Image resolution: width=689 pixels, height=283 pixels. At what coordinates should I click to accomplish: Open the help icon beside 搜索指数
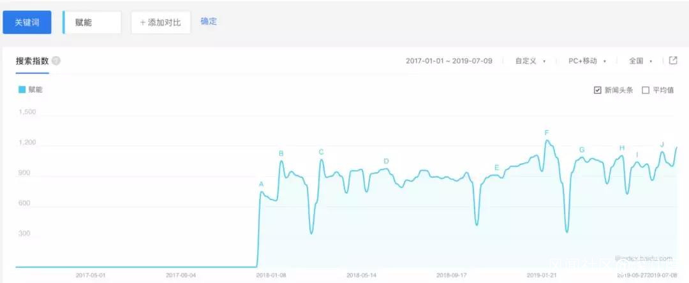[56, 61]
